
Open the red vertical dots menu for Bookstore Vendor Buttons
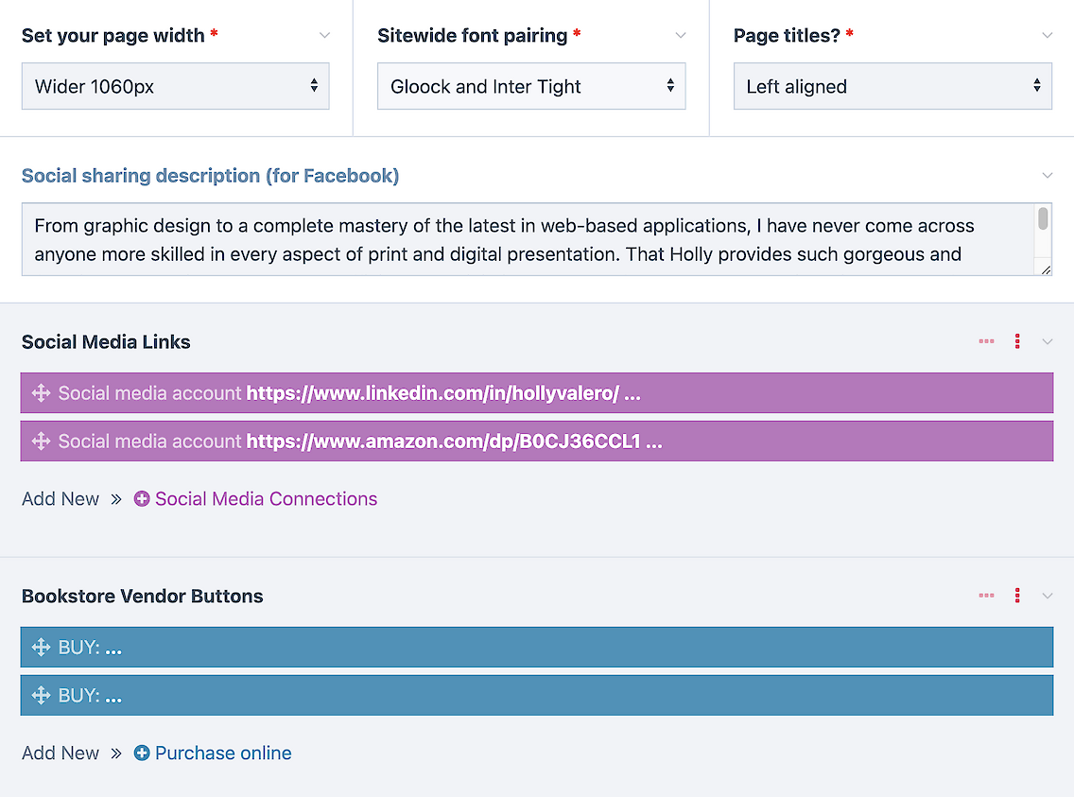[x=1017, y=596]
